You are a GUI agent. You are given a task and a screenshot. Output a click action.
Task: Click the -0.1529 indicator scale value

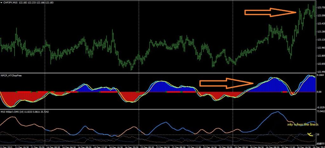(x=321, y=107)
